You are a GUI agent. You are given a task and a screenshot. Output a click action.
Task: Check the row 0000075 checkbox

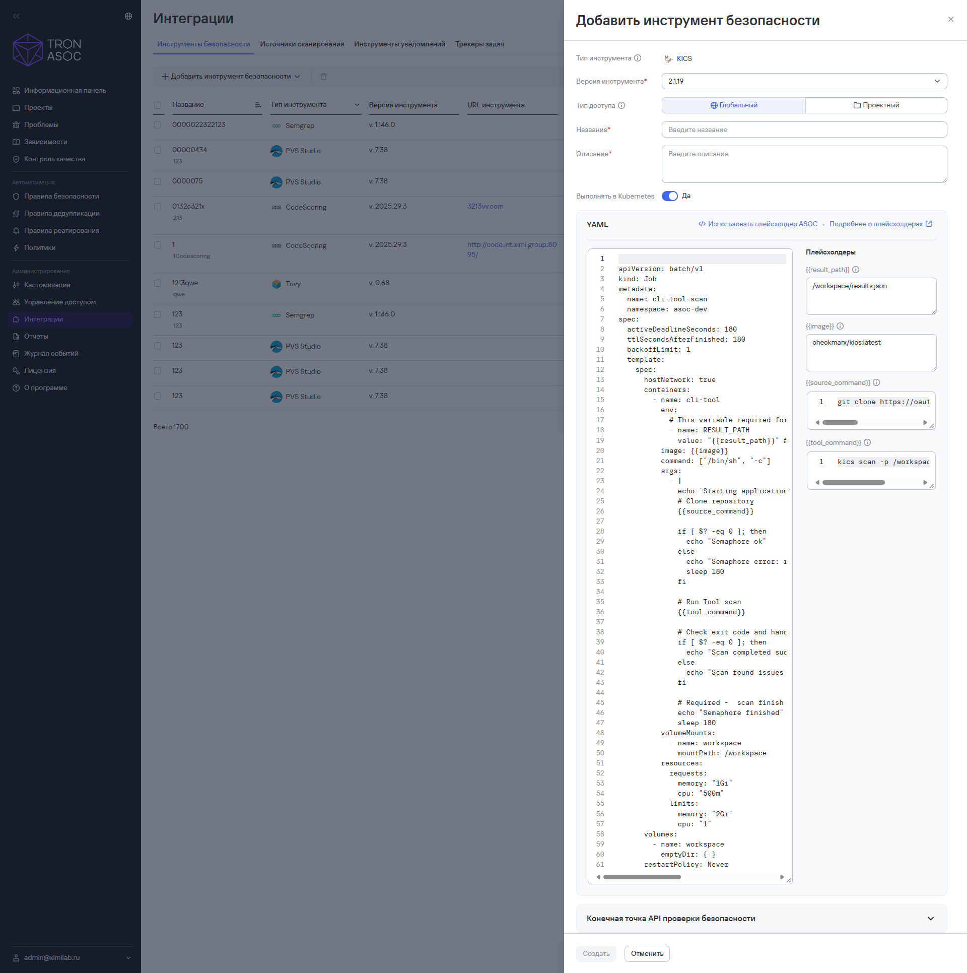tap(158, 181)
